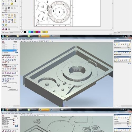Viewport: 132px width, 132px height.
Task: Click fourth icon in Toolpath Simulation first row
Action: (10, 79)
